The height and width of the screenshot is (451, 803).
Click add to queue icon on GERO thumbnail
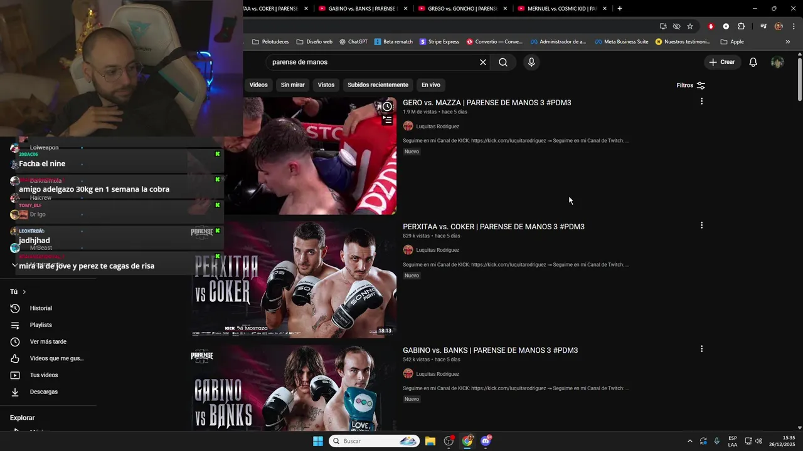pos(387,120)
